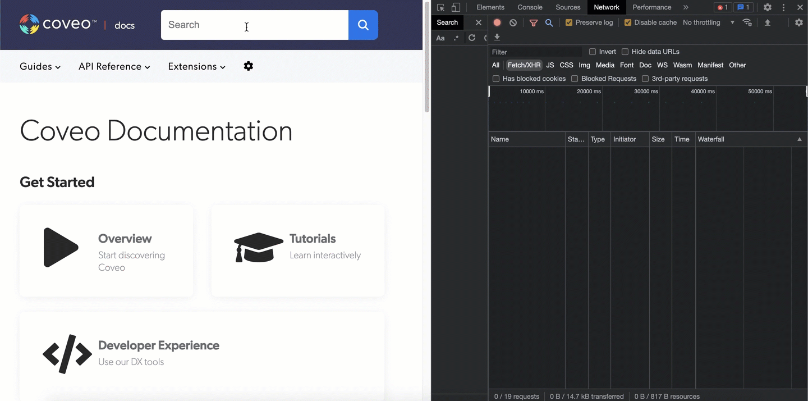Viewport: 808px width, 401px height.
Task: Filter requests by Other
Action: point(737,65)
